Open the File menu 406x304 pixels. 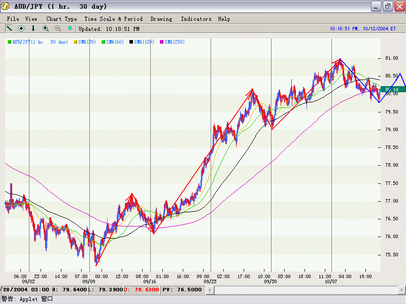pos(13,19)
